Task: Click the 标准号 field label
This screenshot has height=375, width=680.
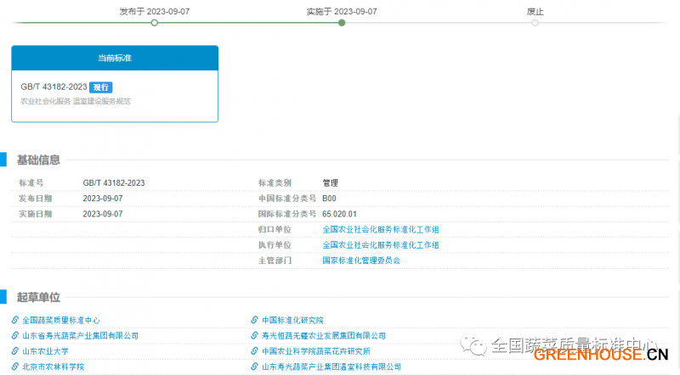Action: pyautogui.click(x=31, y=183)
